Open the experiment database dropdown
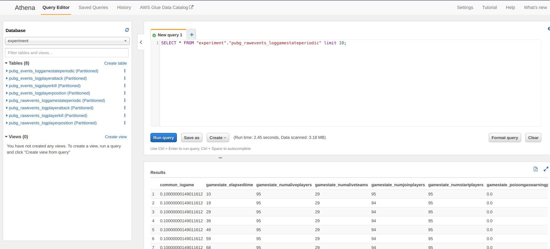Viewport: 550px width, 249px height. coord(67,41)
